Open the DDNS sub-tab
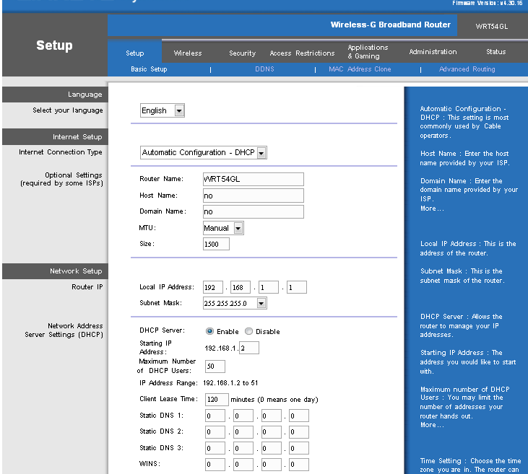 [x=264, y=69]
